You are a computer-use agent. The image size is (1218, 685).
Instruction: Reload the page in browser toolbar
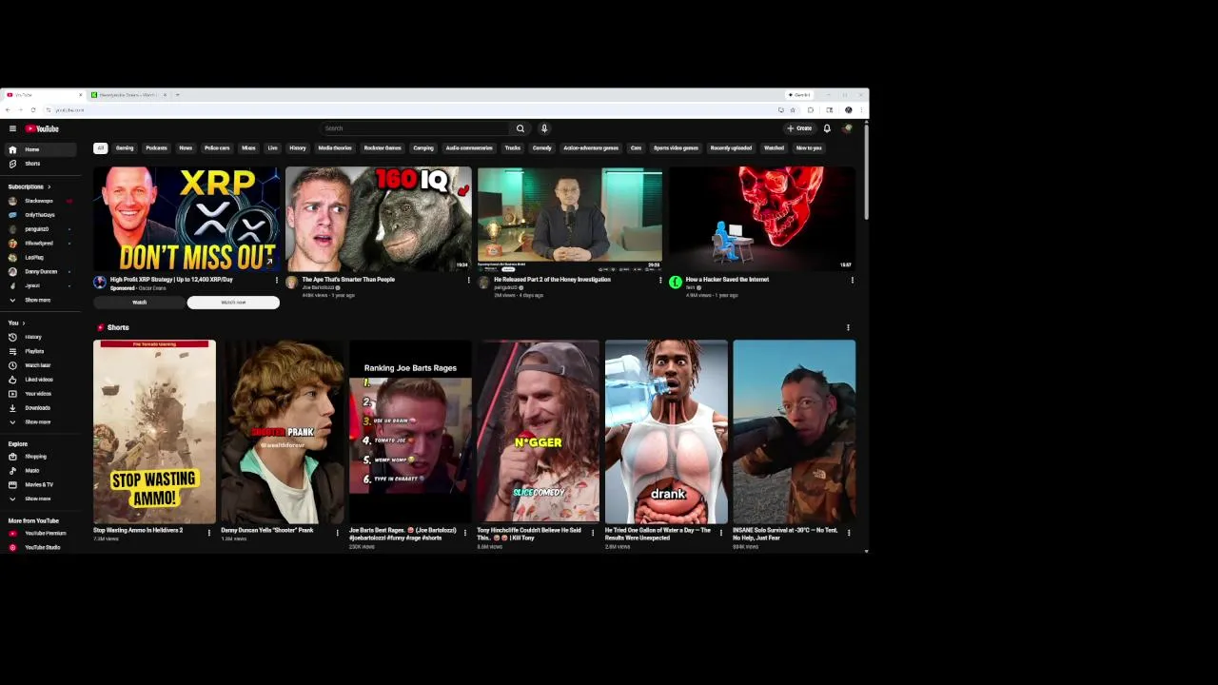pyautogui.click(x=33, y=109)
